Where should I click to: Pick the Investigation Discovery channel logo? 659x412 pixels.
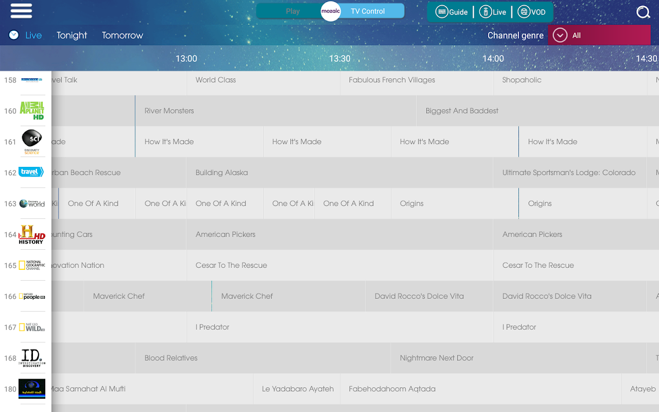32,358
